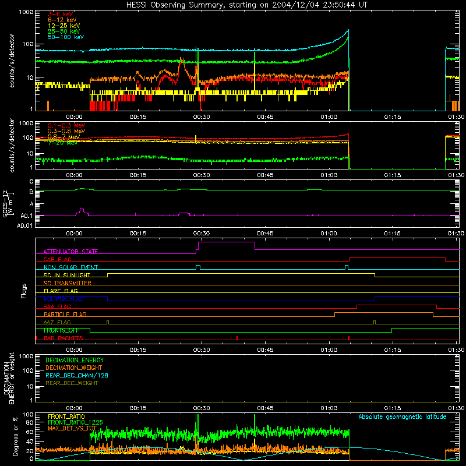466x466 pixels.
Task: Click the A0.01 label on the GOES axis
Action: [24, 226]
